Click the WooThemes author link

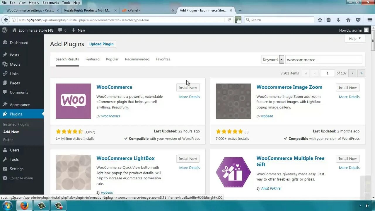[x=110, y=116]
